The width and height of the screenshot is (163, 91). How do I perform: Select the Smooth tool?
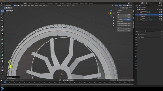2,61
